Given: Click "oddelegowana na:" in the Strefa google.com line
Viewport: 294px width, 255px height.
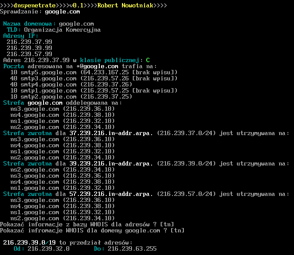Looking at the screenshot, I should tap(94, 103).
